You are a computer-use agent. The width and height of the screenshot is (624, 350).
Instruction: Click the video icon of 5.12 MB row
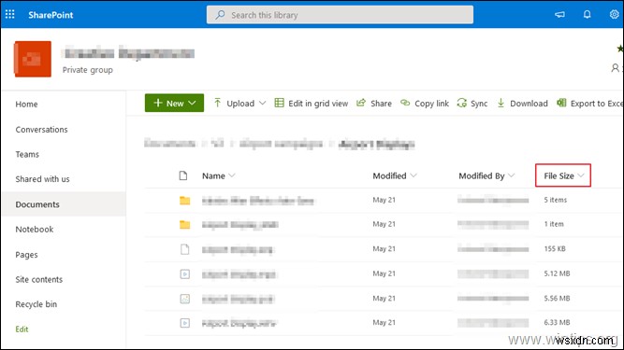coord(184,273)
